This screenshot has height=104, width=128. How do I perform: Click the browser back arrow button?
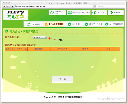point(5,6)
